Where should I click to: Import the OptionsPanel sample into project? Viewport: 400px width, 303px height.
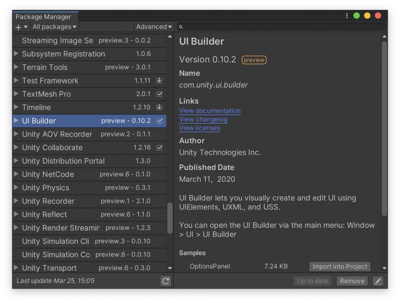coord(339,266)
